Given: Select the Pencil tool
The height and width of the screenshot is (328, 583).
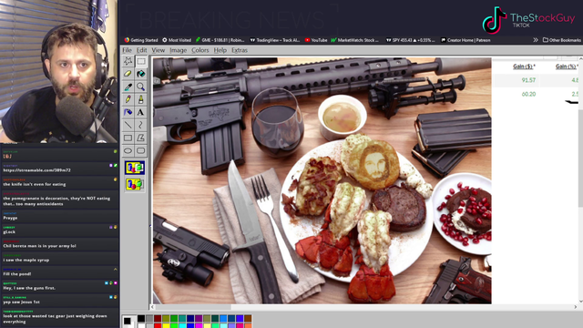Looking at the screenshot, I should 128,99.
